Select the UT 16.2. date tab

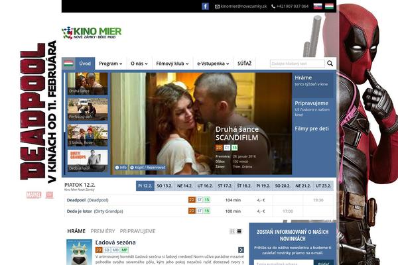pyautogui.click(x=205, y=186)
